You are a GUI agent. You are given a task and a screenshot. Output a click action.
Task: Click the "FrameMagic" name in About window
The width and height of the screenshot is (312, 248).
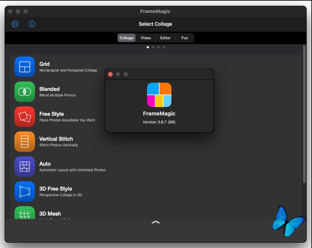pyautogui.click(x=159, y=114)
